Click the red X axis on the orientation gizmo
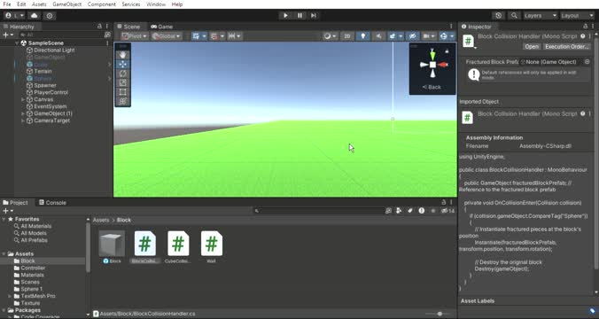 pyautogui.click(x=443, y=65)
